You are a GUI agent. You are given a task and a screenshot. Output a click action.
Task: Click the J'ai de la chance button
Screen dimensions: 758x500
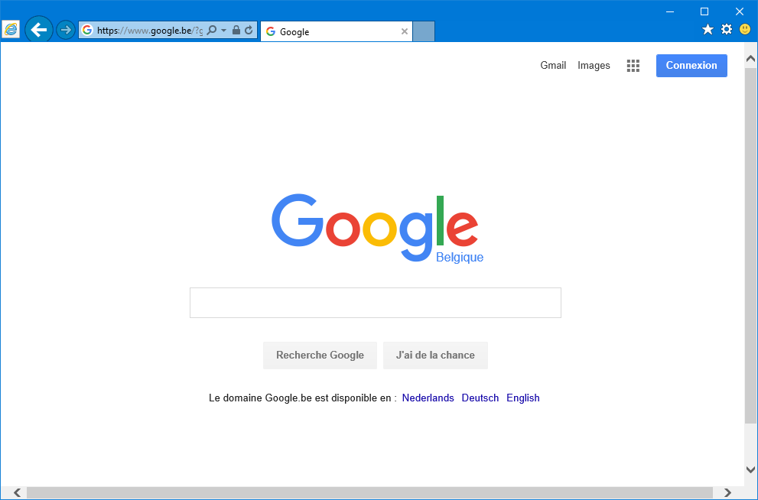coord(435,355)
